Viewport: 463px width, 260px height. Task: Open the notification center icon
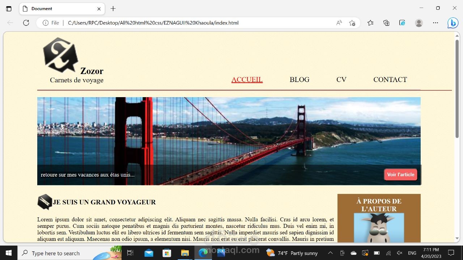[451, 253]
